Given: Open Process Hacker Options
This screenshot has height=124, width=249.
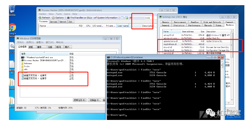Looking at the screenshot, I should pos(58,18).
